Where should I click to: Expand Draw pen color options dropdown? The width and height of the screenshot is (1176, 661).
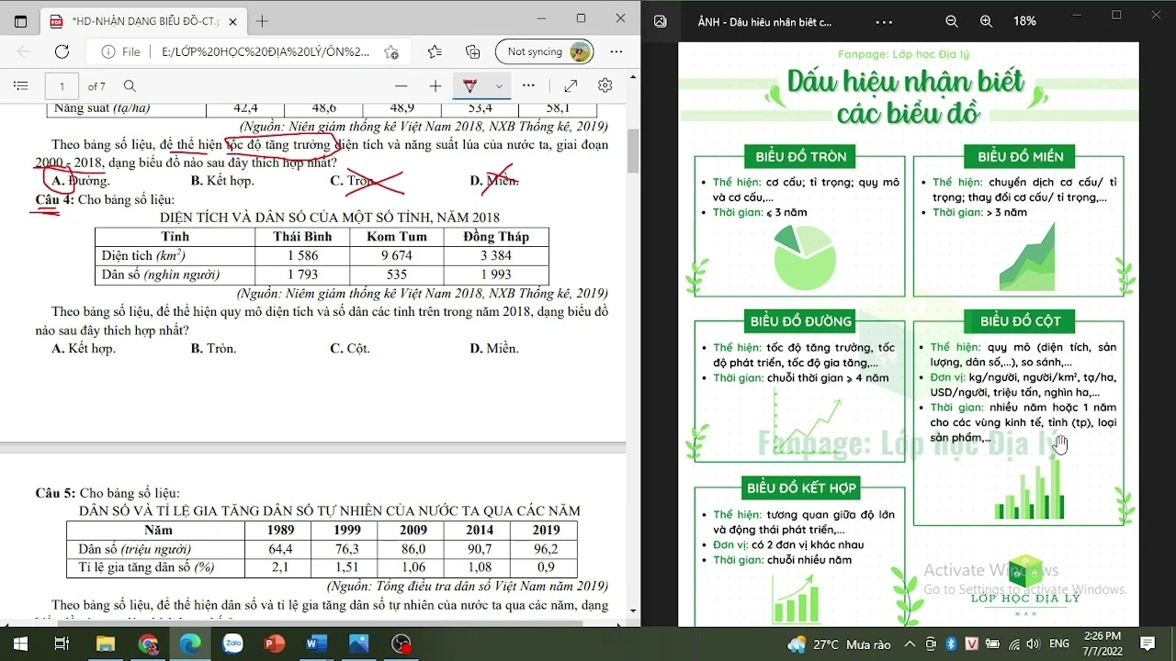pyautogui.click(x=499, y=86)
